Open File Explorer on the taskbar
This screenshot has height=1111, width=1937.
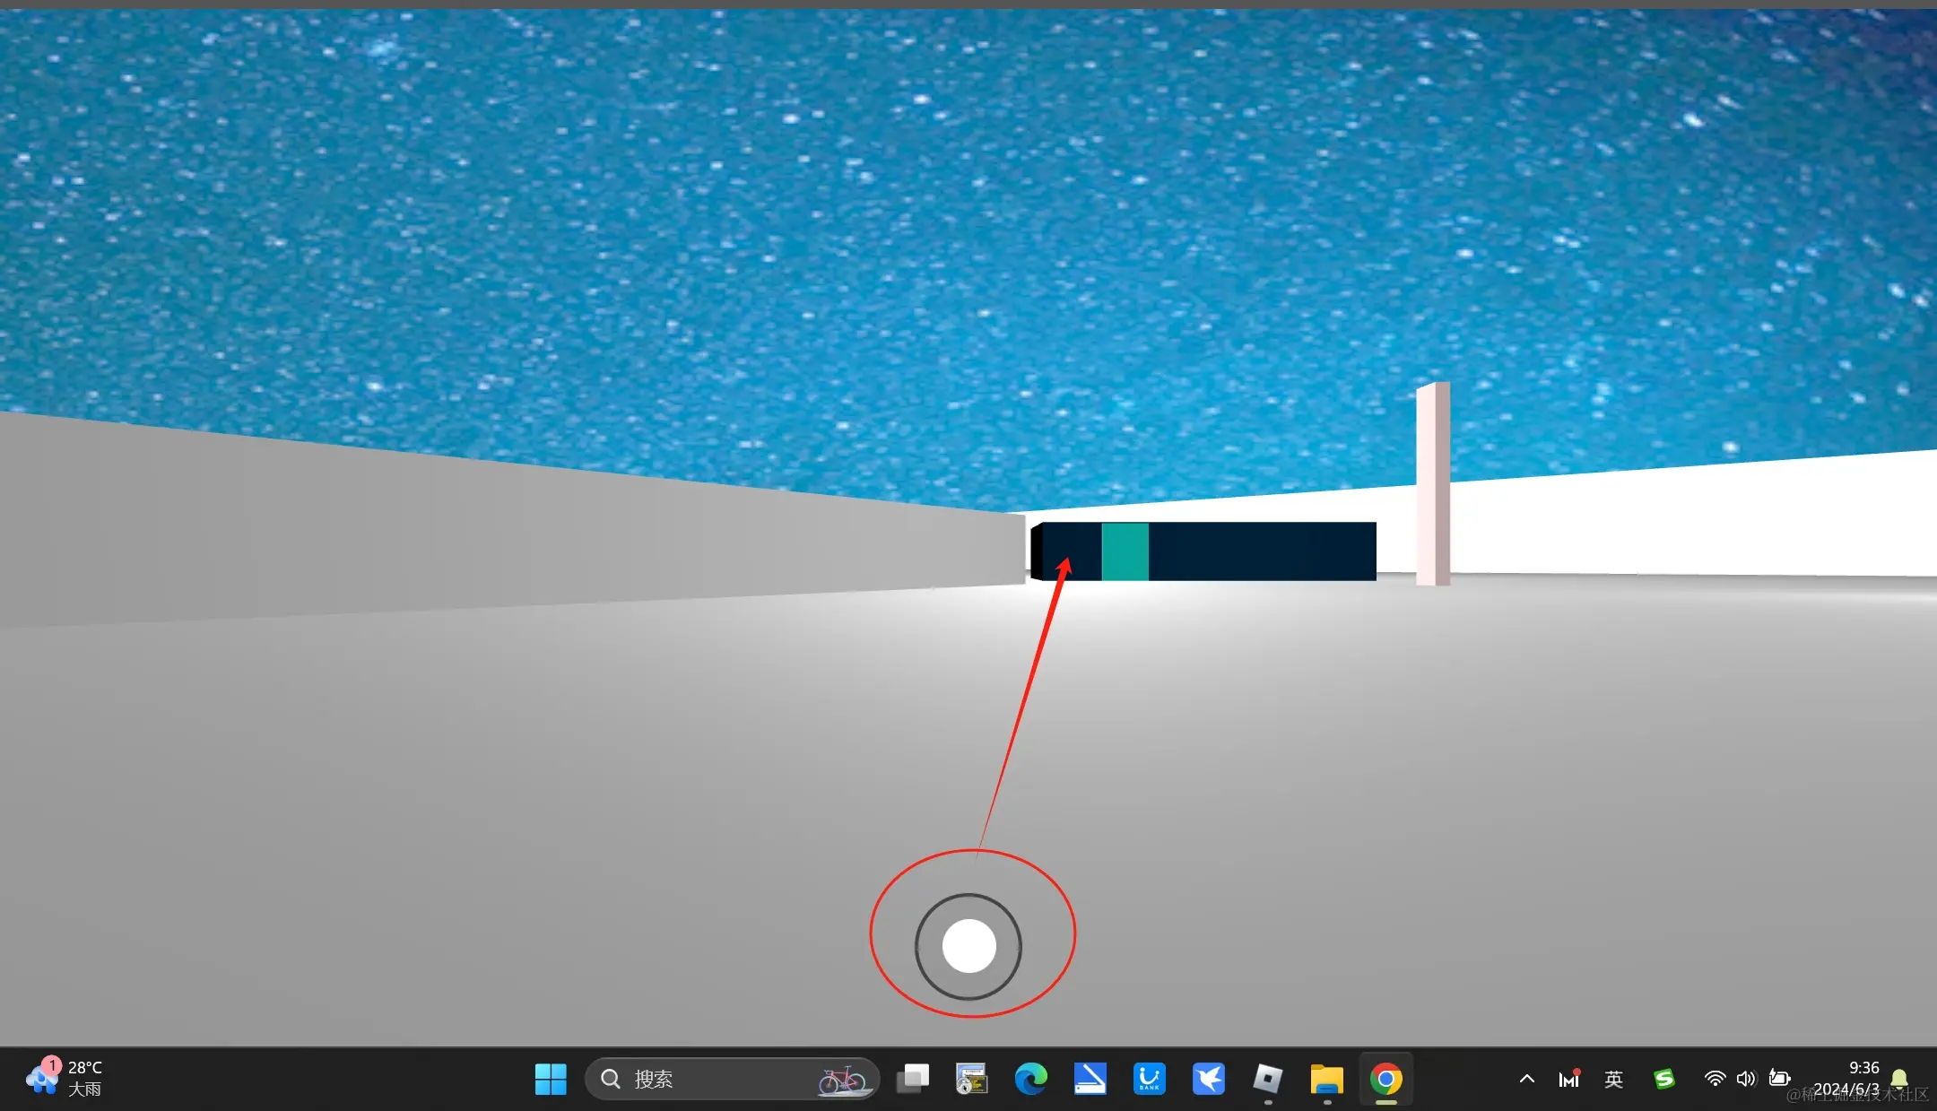(1327, 1080)
